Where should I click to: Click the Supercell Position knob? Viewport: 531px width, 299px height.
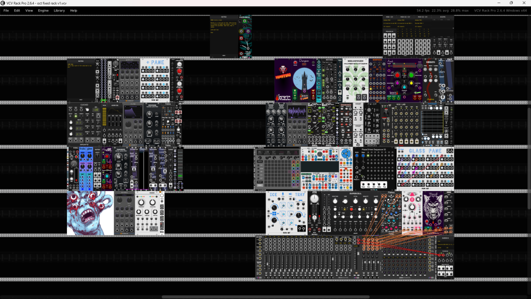click(336, 201)
